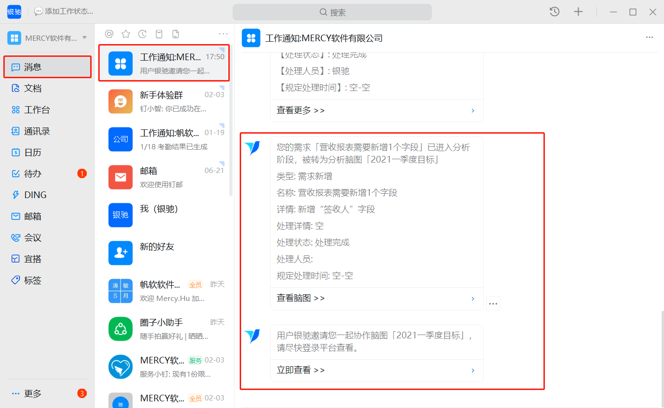This screenshot has height=408, width=664.
Task: Open the DING section in sidebar
Action: 47,195
